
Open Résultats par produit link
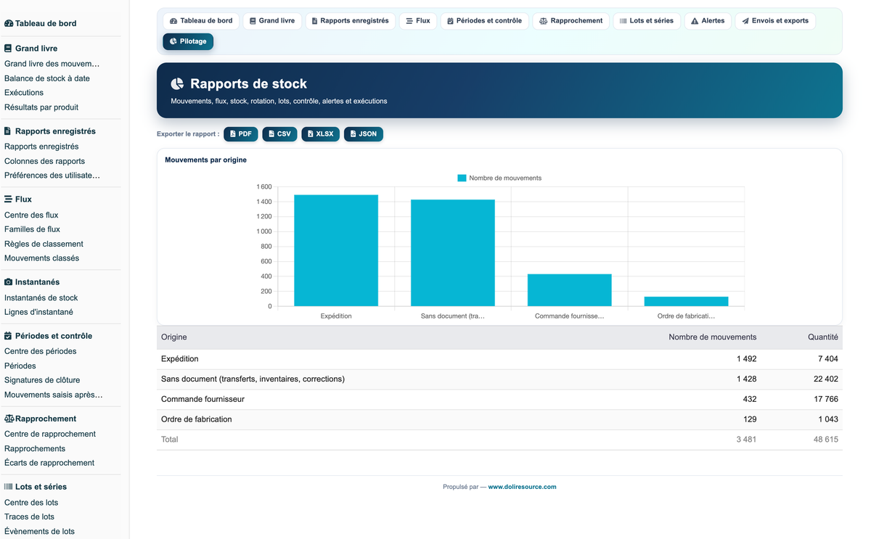tap(41, 107)
